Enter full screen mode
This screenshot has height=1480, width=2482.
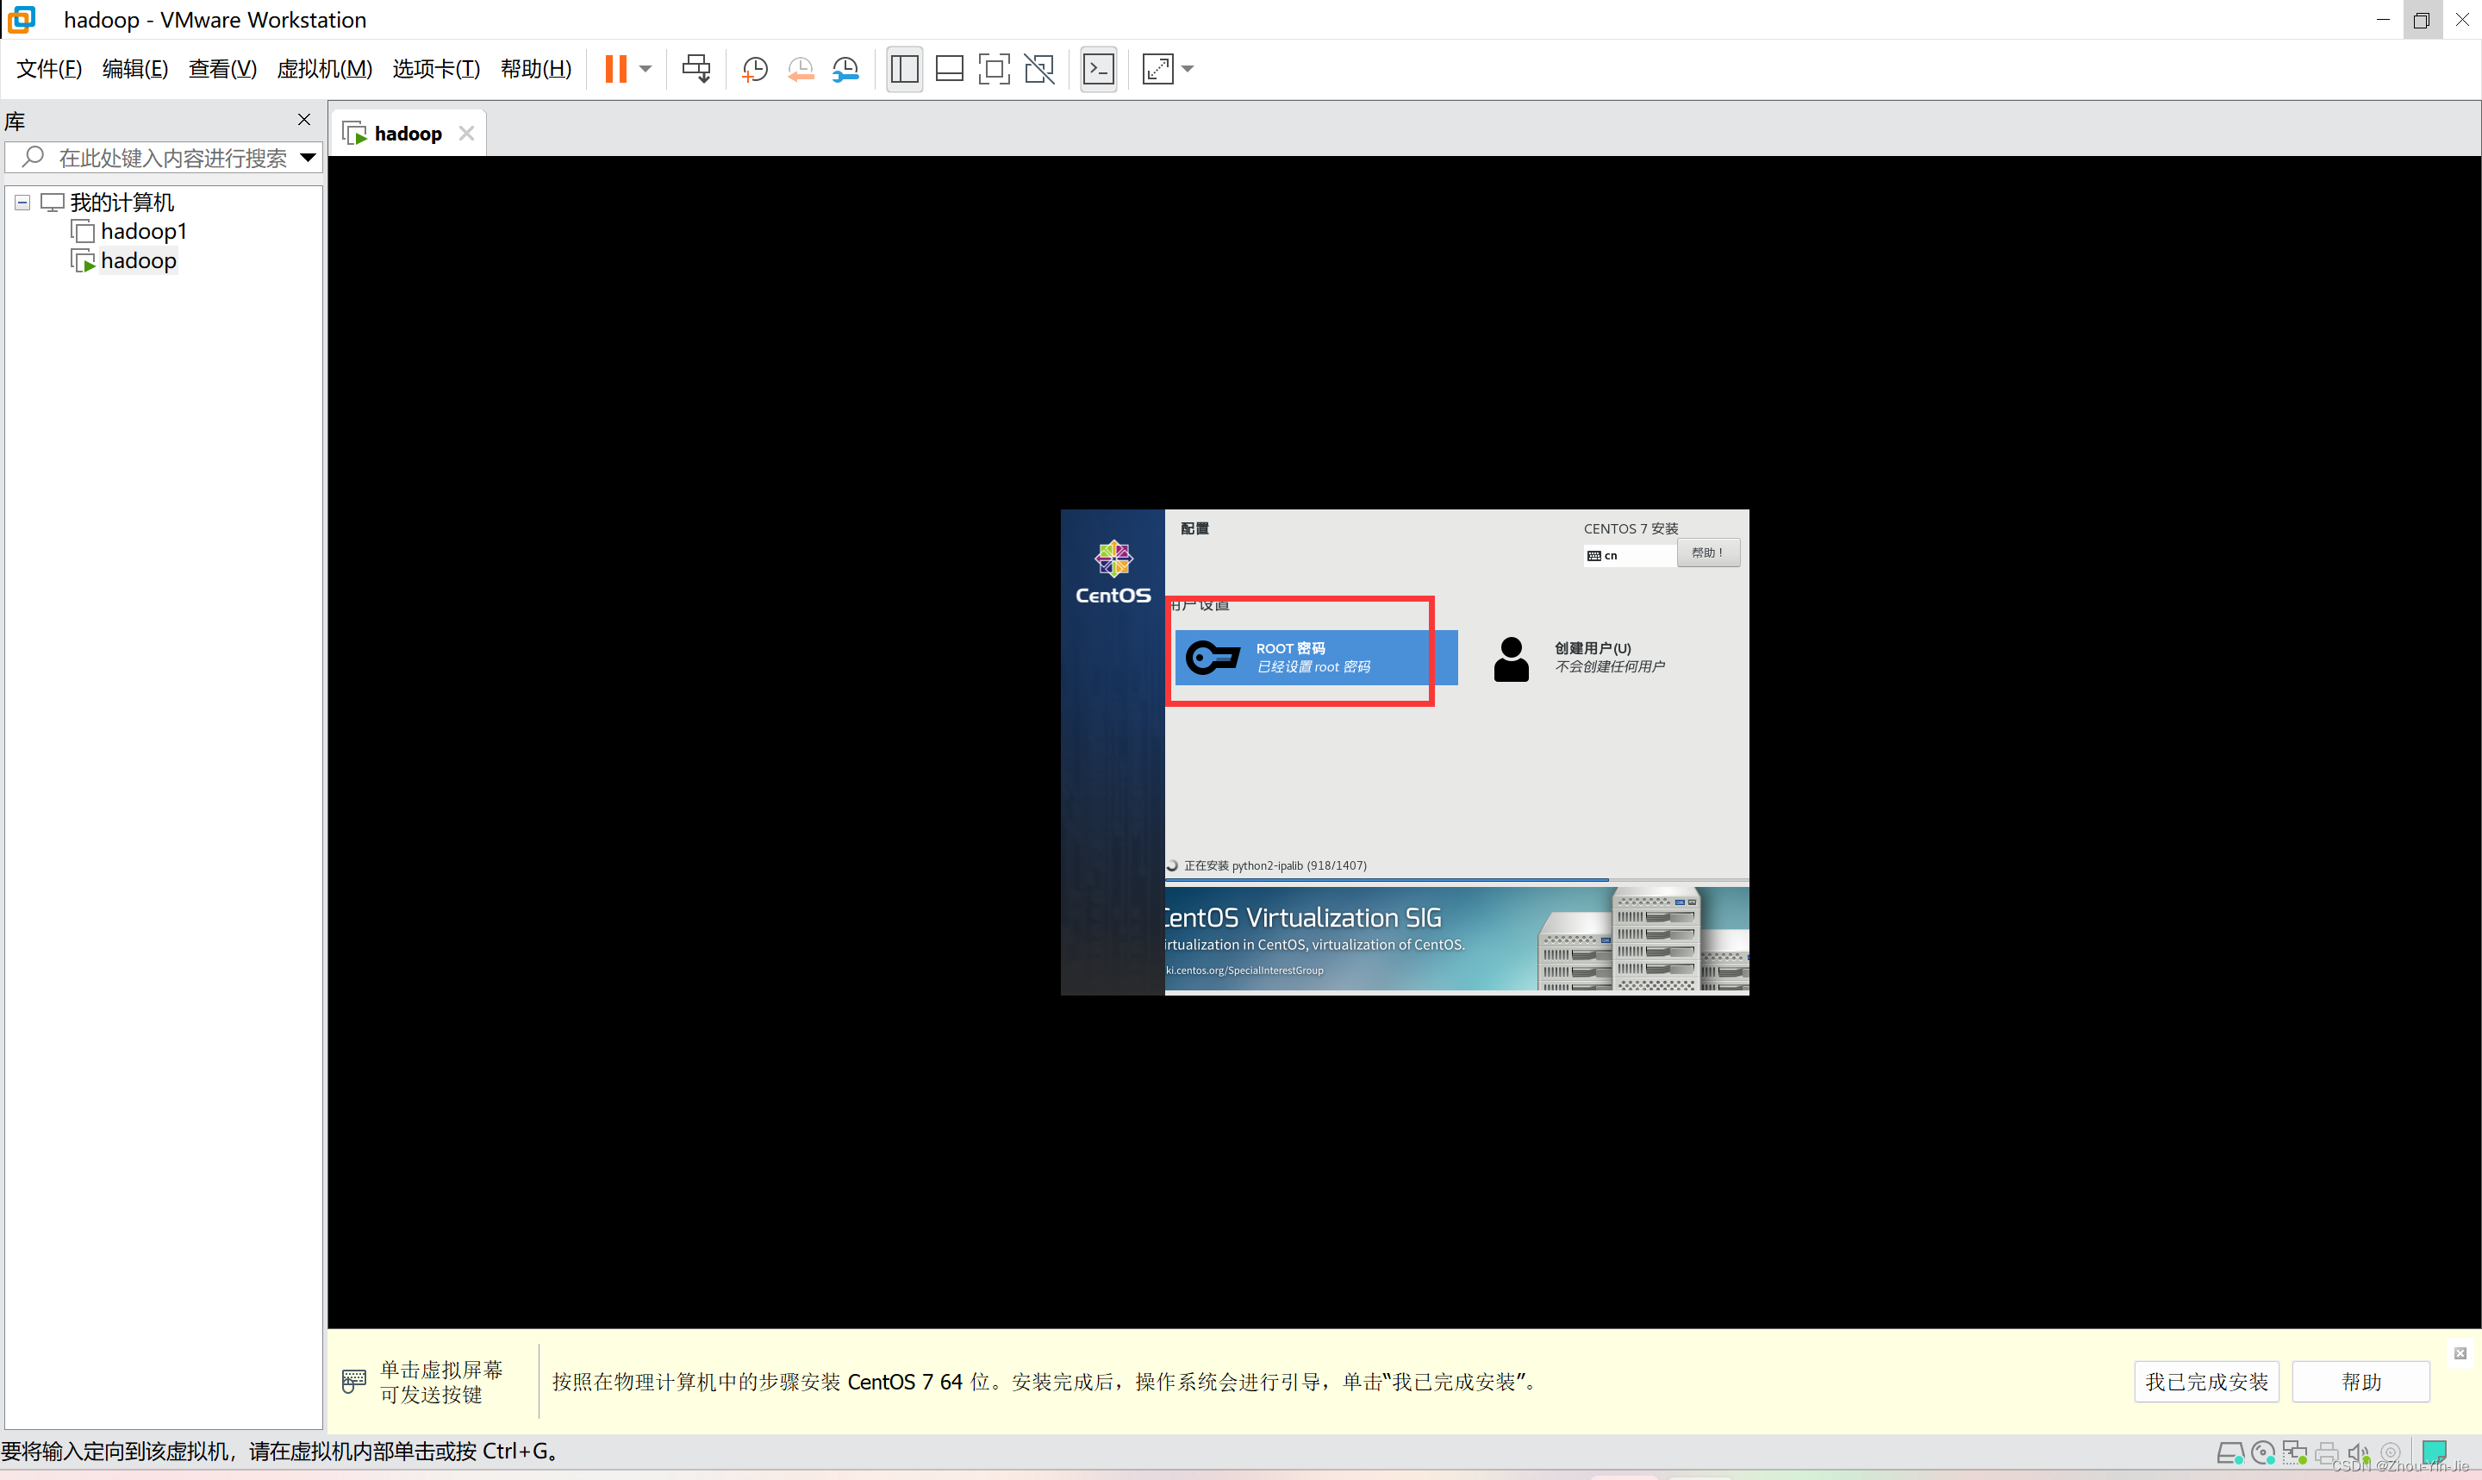994,69
